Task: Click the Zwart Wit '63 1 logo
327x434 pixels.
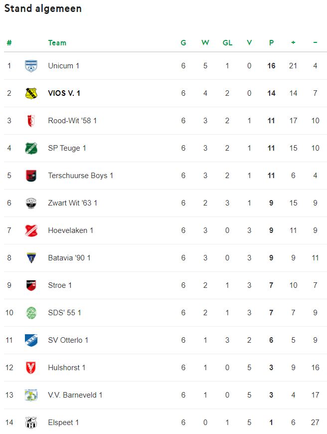Action: pos(31,203)
